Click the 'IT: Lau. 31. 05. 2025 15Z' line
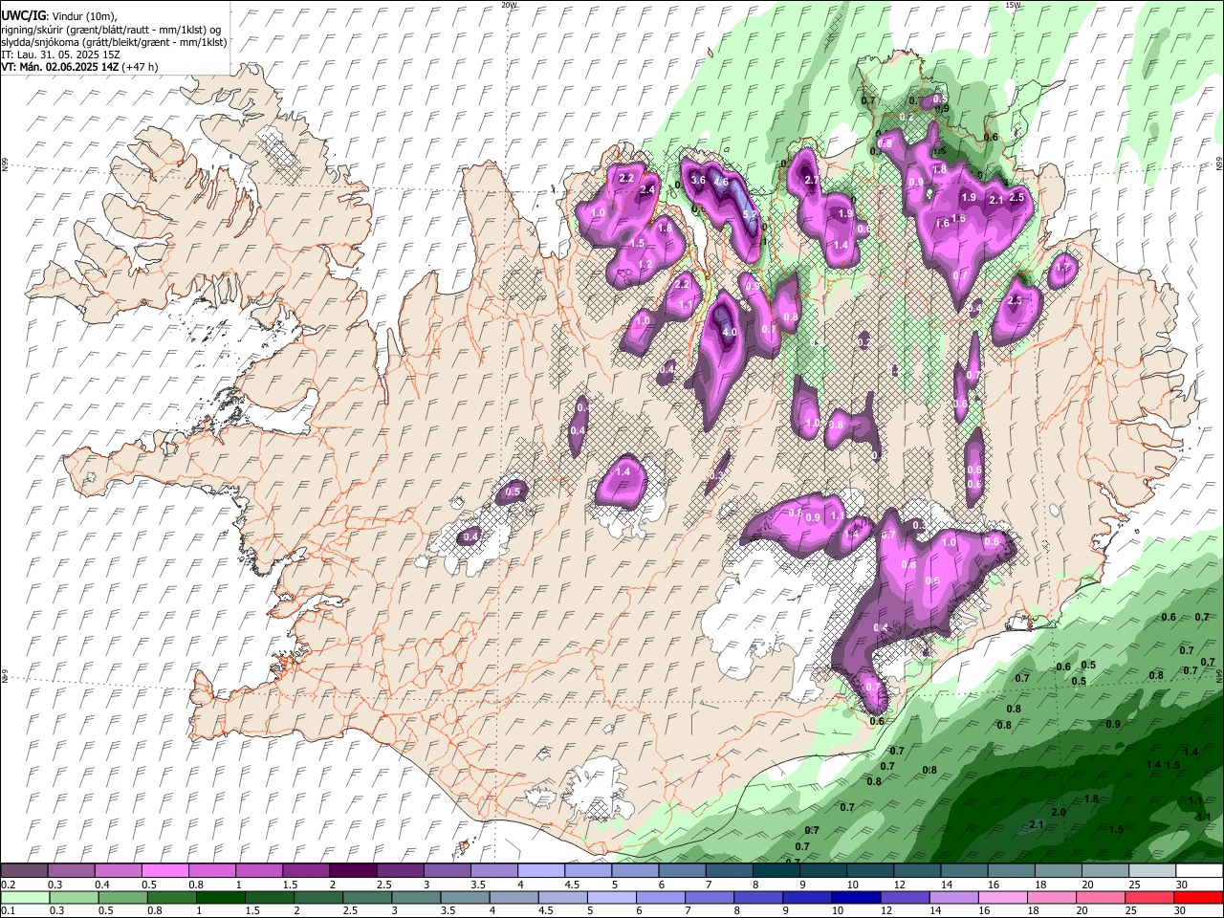Viewport: 1224px width, 918px height. (x=60, y=55)
